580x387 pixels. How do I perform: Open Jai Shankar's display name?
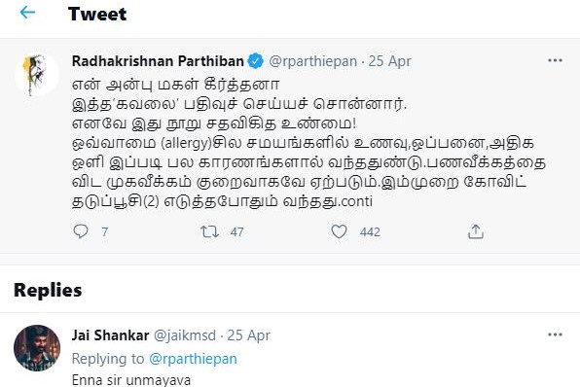(110, 335)
